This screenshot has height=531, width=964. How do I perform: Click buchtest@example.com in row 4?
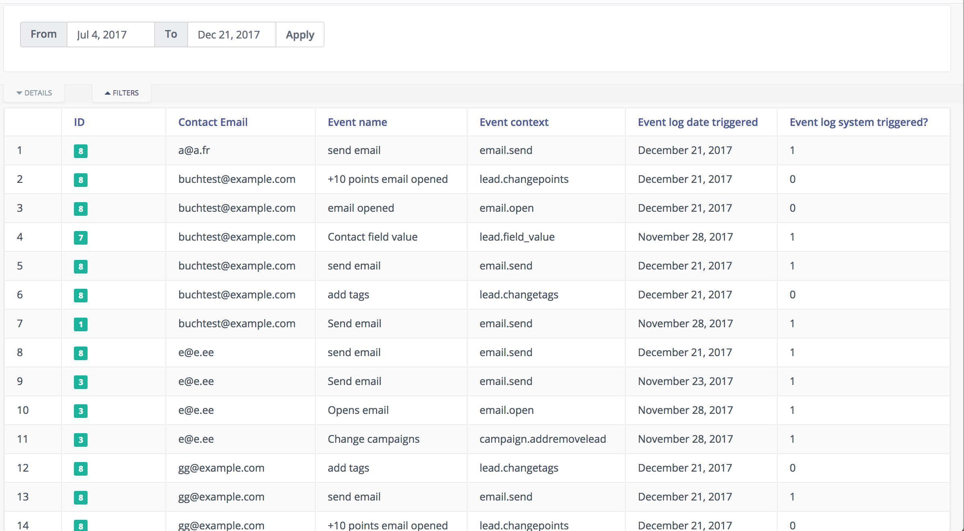[x=237, y=237]
